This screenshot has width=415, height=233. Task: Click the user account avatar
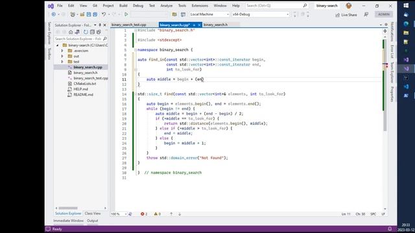(349, 5)
